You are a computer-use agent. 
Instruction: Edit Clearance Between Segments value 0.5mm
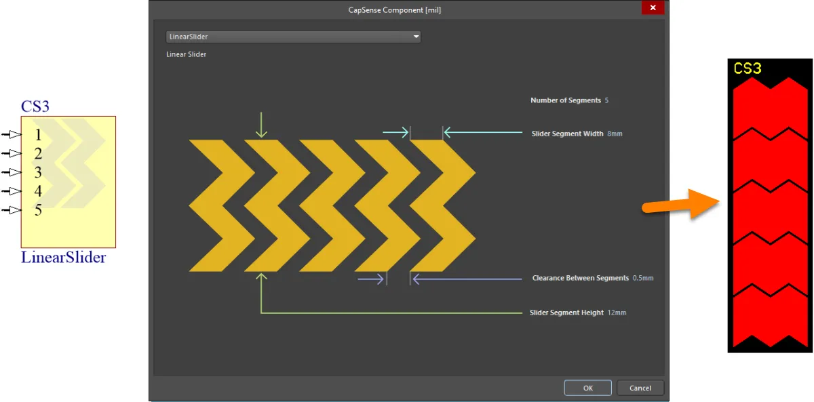(642, 278)
